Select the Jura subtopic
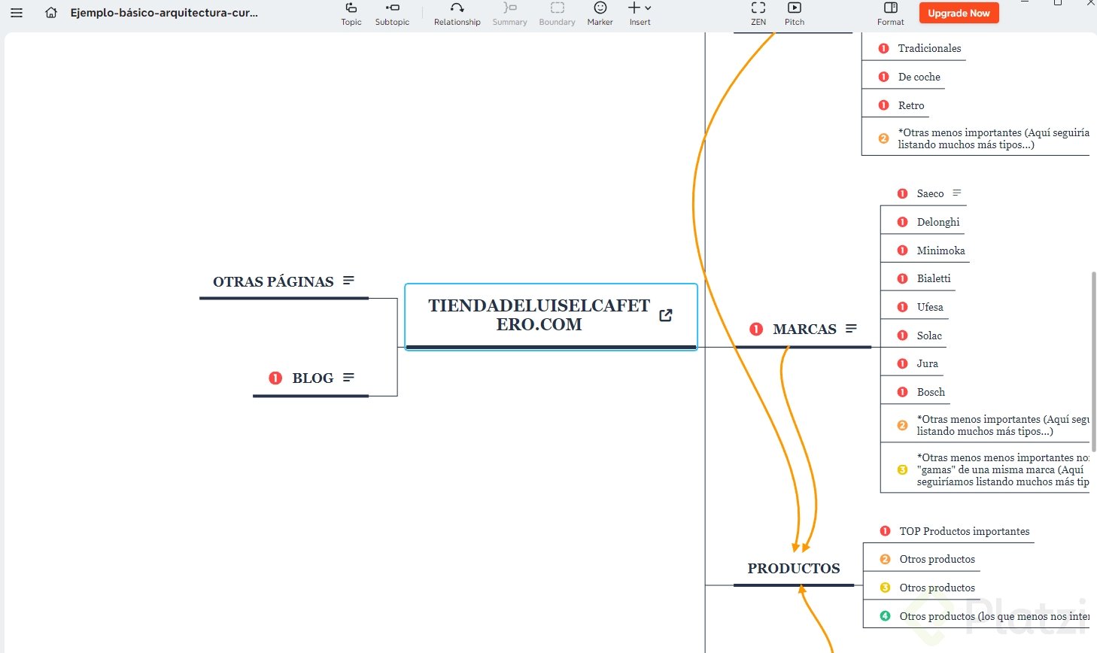1097x653 pixels. tap(927, 363)
